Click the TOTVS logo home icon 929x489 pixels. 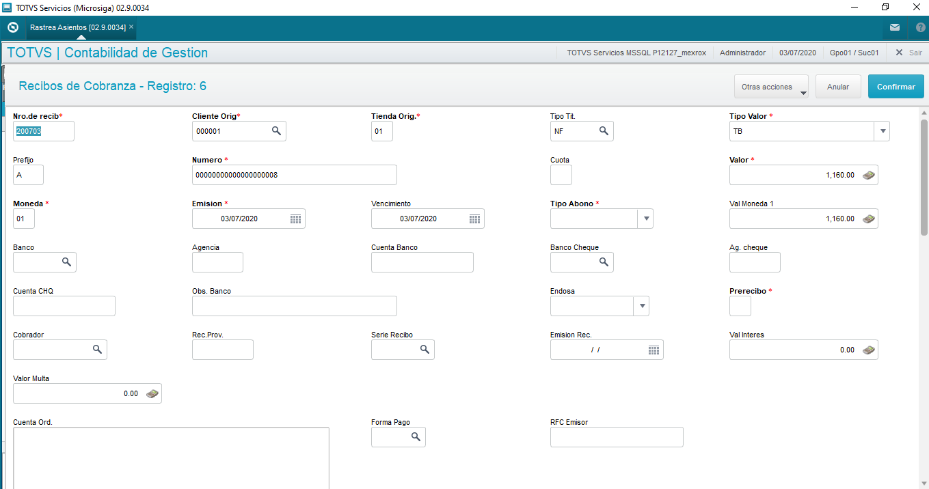(x=12, y=28)
